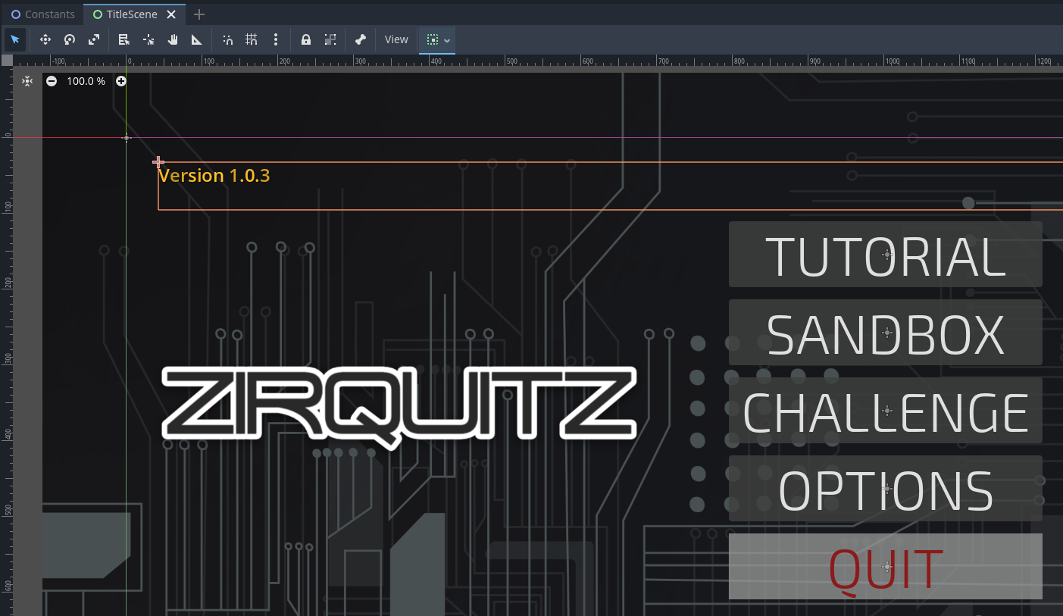Screen dimensions: 1063x616
Task: Switch to the Rotate Mode tool
Action: (x=70, y=39)
